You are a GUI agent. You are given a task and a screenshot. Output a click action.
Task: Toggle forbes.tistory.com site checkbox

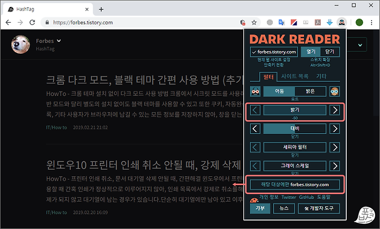pyautogui.click(x=274, y=52)
